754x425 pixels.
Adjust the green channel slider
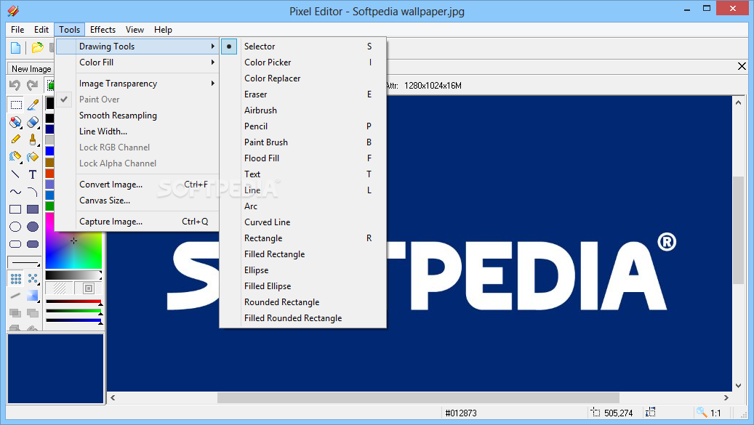tap(74, 311)
